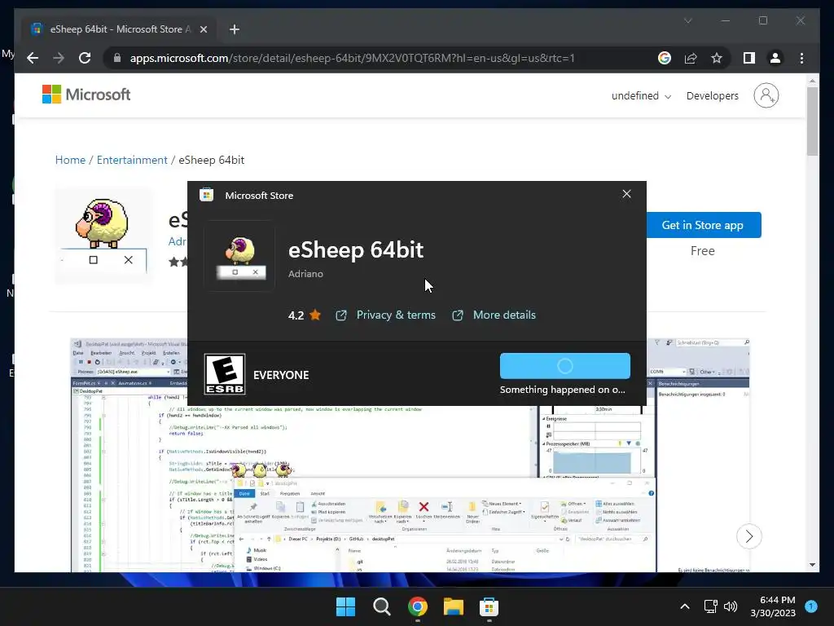
Task: Open the browser side panel
Action: (x=749, y=58)
